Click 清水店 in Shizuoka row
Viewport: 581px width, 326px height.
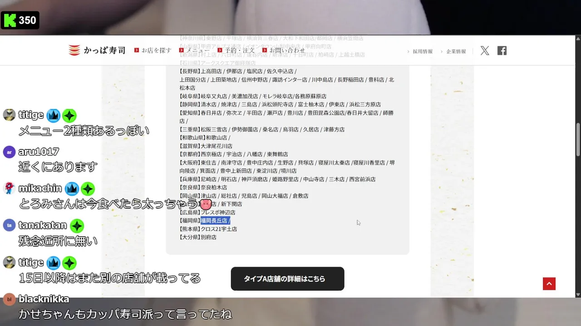coord(208,105)
